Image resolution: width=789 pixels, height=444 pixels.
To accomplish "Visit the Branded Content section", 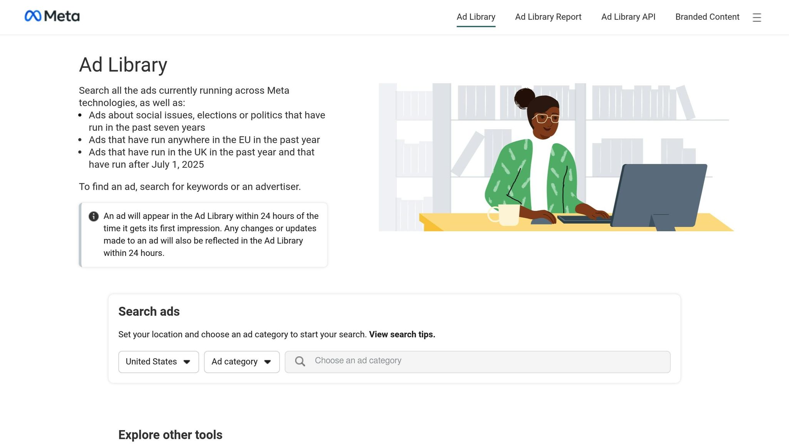I will [x=707, y=17].
